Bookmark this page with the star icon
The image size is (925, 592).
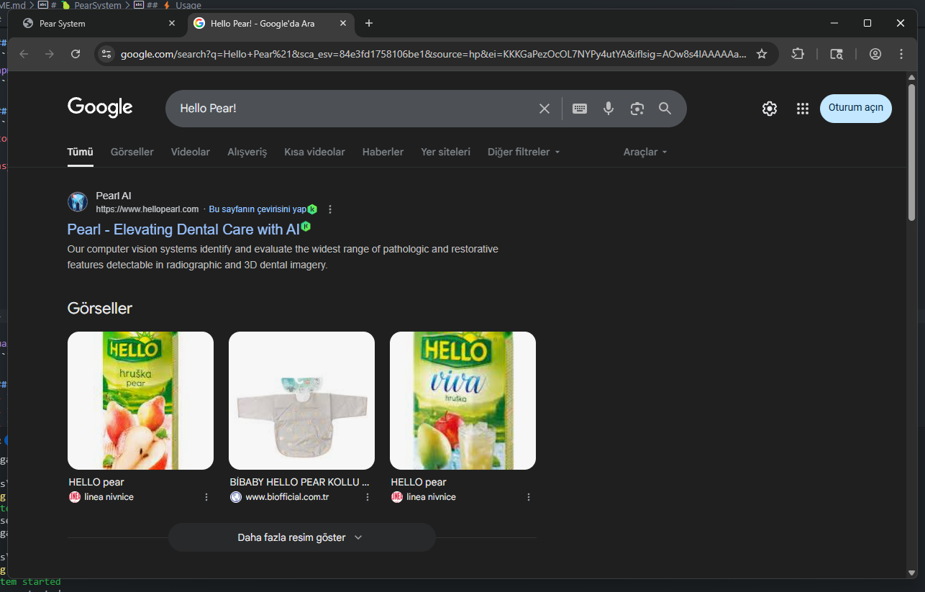coord(762,54)
